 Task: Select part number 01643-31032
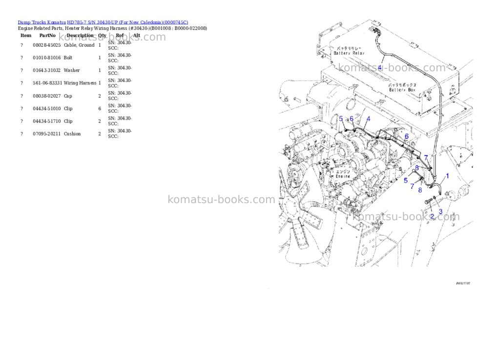click(46, 70)
